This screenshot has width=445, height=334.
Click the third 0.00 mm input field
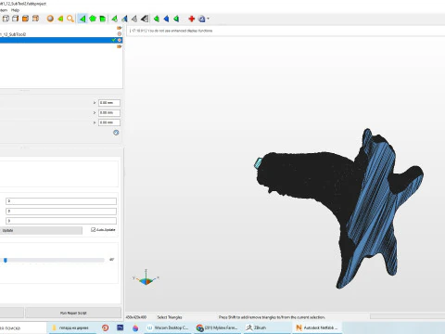coord(109,122)
